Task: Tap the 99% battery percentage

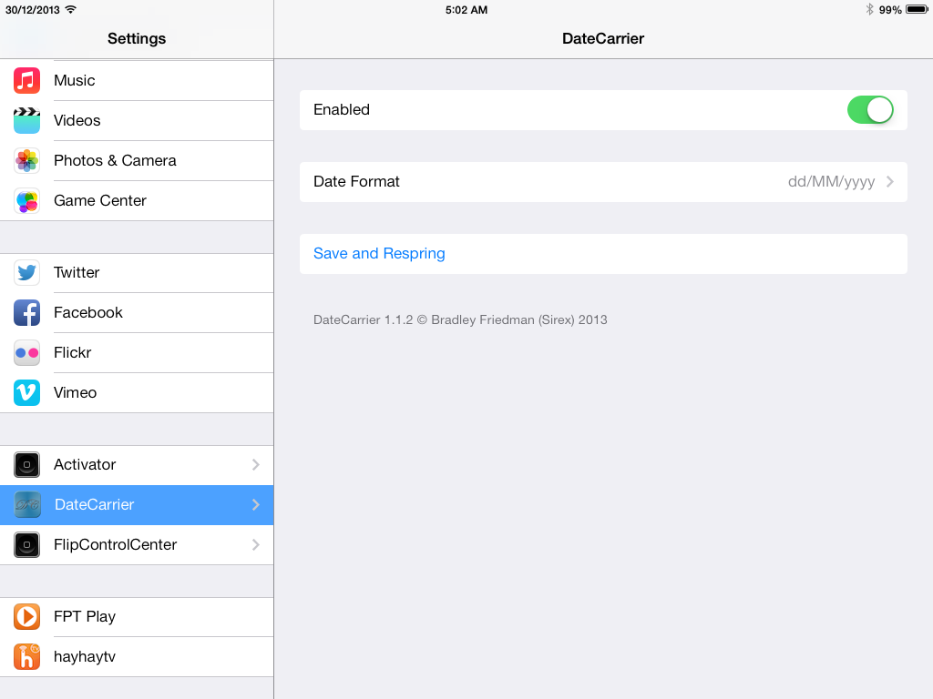Action: (x=890, y=10)
